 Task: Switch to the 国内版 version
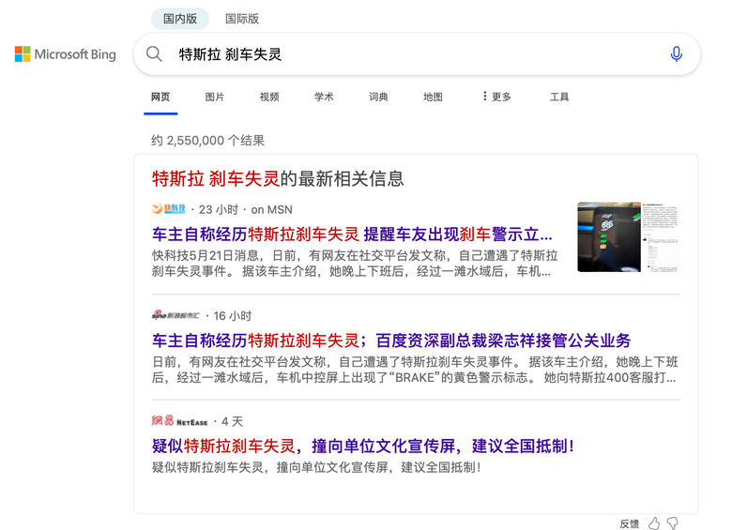(180, 19)
